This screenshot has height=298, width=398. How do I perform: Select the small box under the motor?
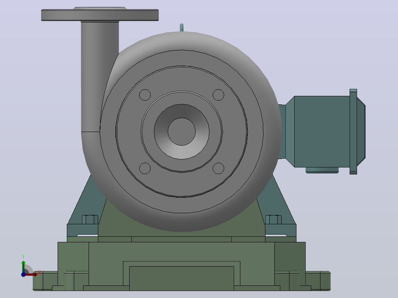[x=322, y=170]
